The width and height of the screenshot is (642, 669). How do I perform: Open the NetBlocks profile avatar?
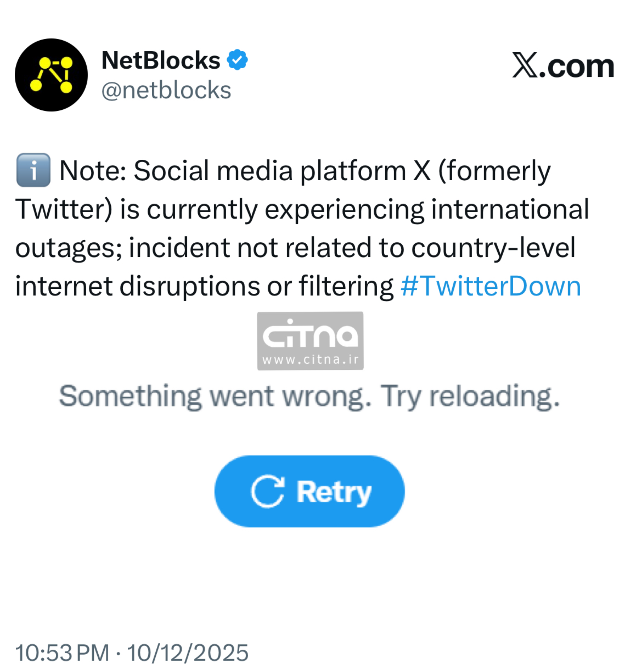51,75
